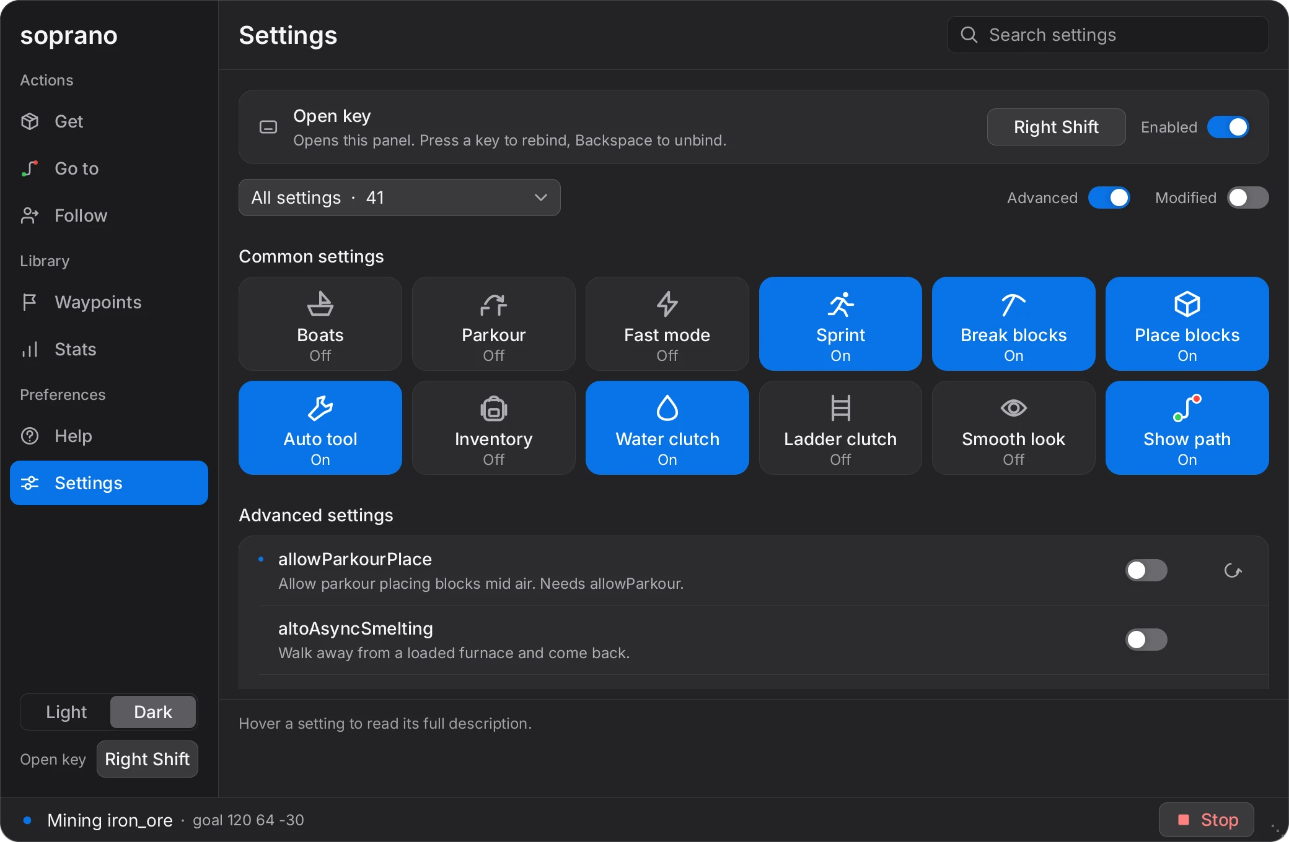Grab the window resize handle at bottom corner
This screenshot has width=1289, height=842.
(x=1275, y=828)
